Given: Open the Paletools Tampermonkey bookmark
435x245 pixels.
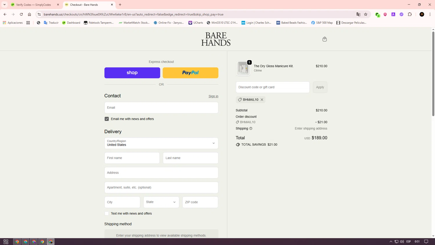Looking at the screenshot, I should point(99,23).
